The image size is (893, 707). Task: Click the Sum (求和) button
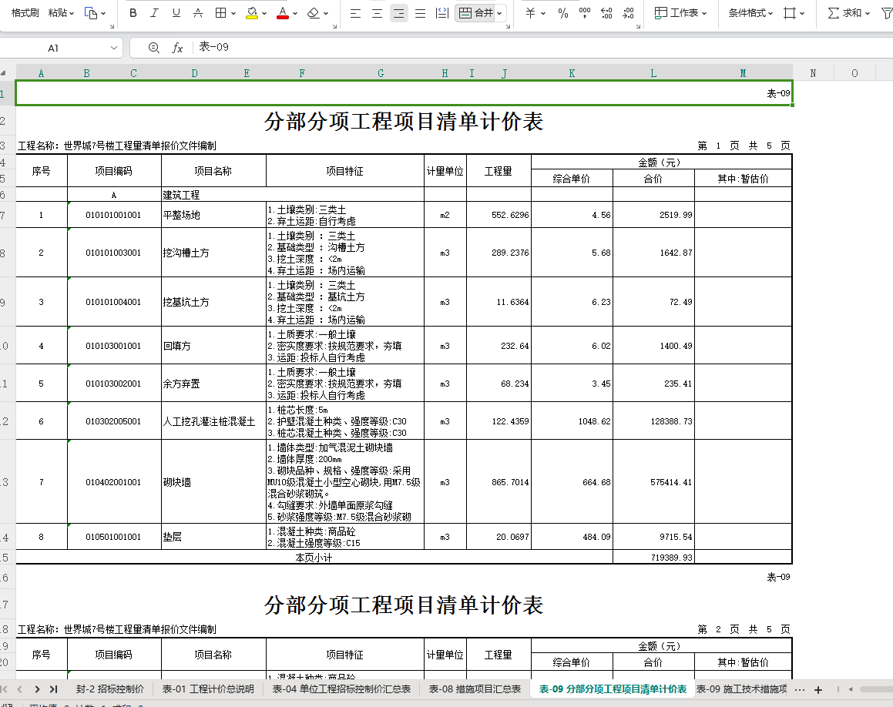click(x=844, y=12)
